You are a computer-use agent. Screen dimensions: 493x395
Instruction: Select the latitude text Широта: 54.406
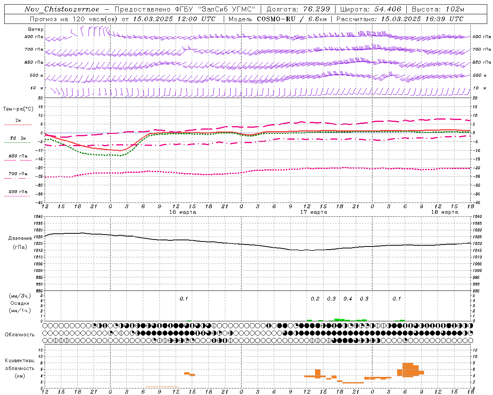[x=371, y=9]
